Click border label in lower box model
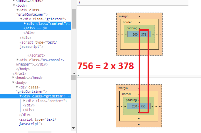 (x=126, y=94)
